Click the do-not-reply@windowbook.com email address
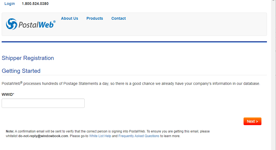The width and height of the screenshot is (276, 150). click(43, 136)
